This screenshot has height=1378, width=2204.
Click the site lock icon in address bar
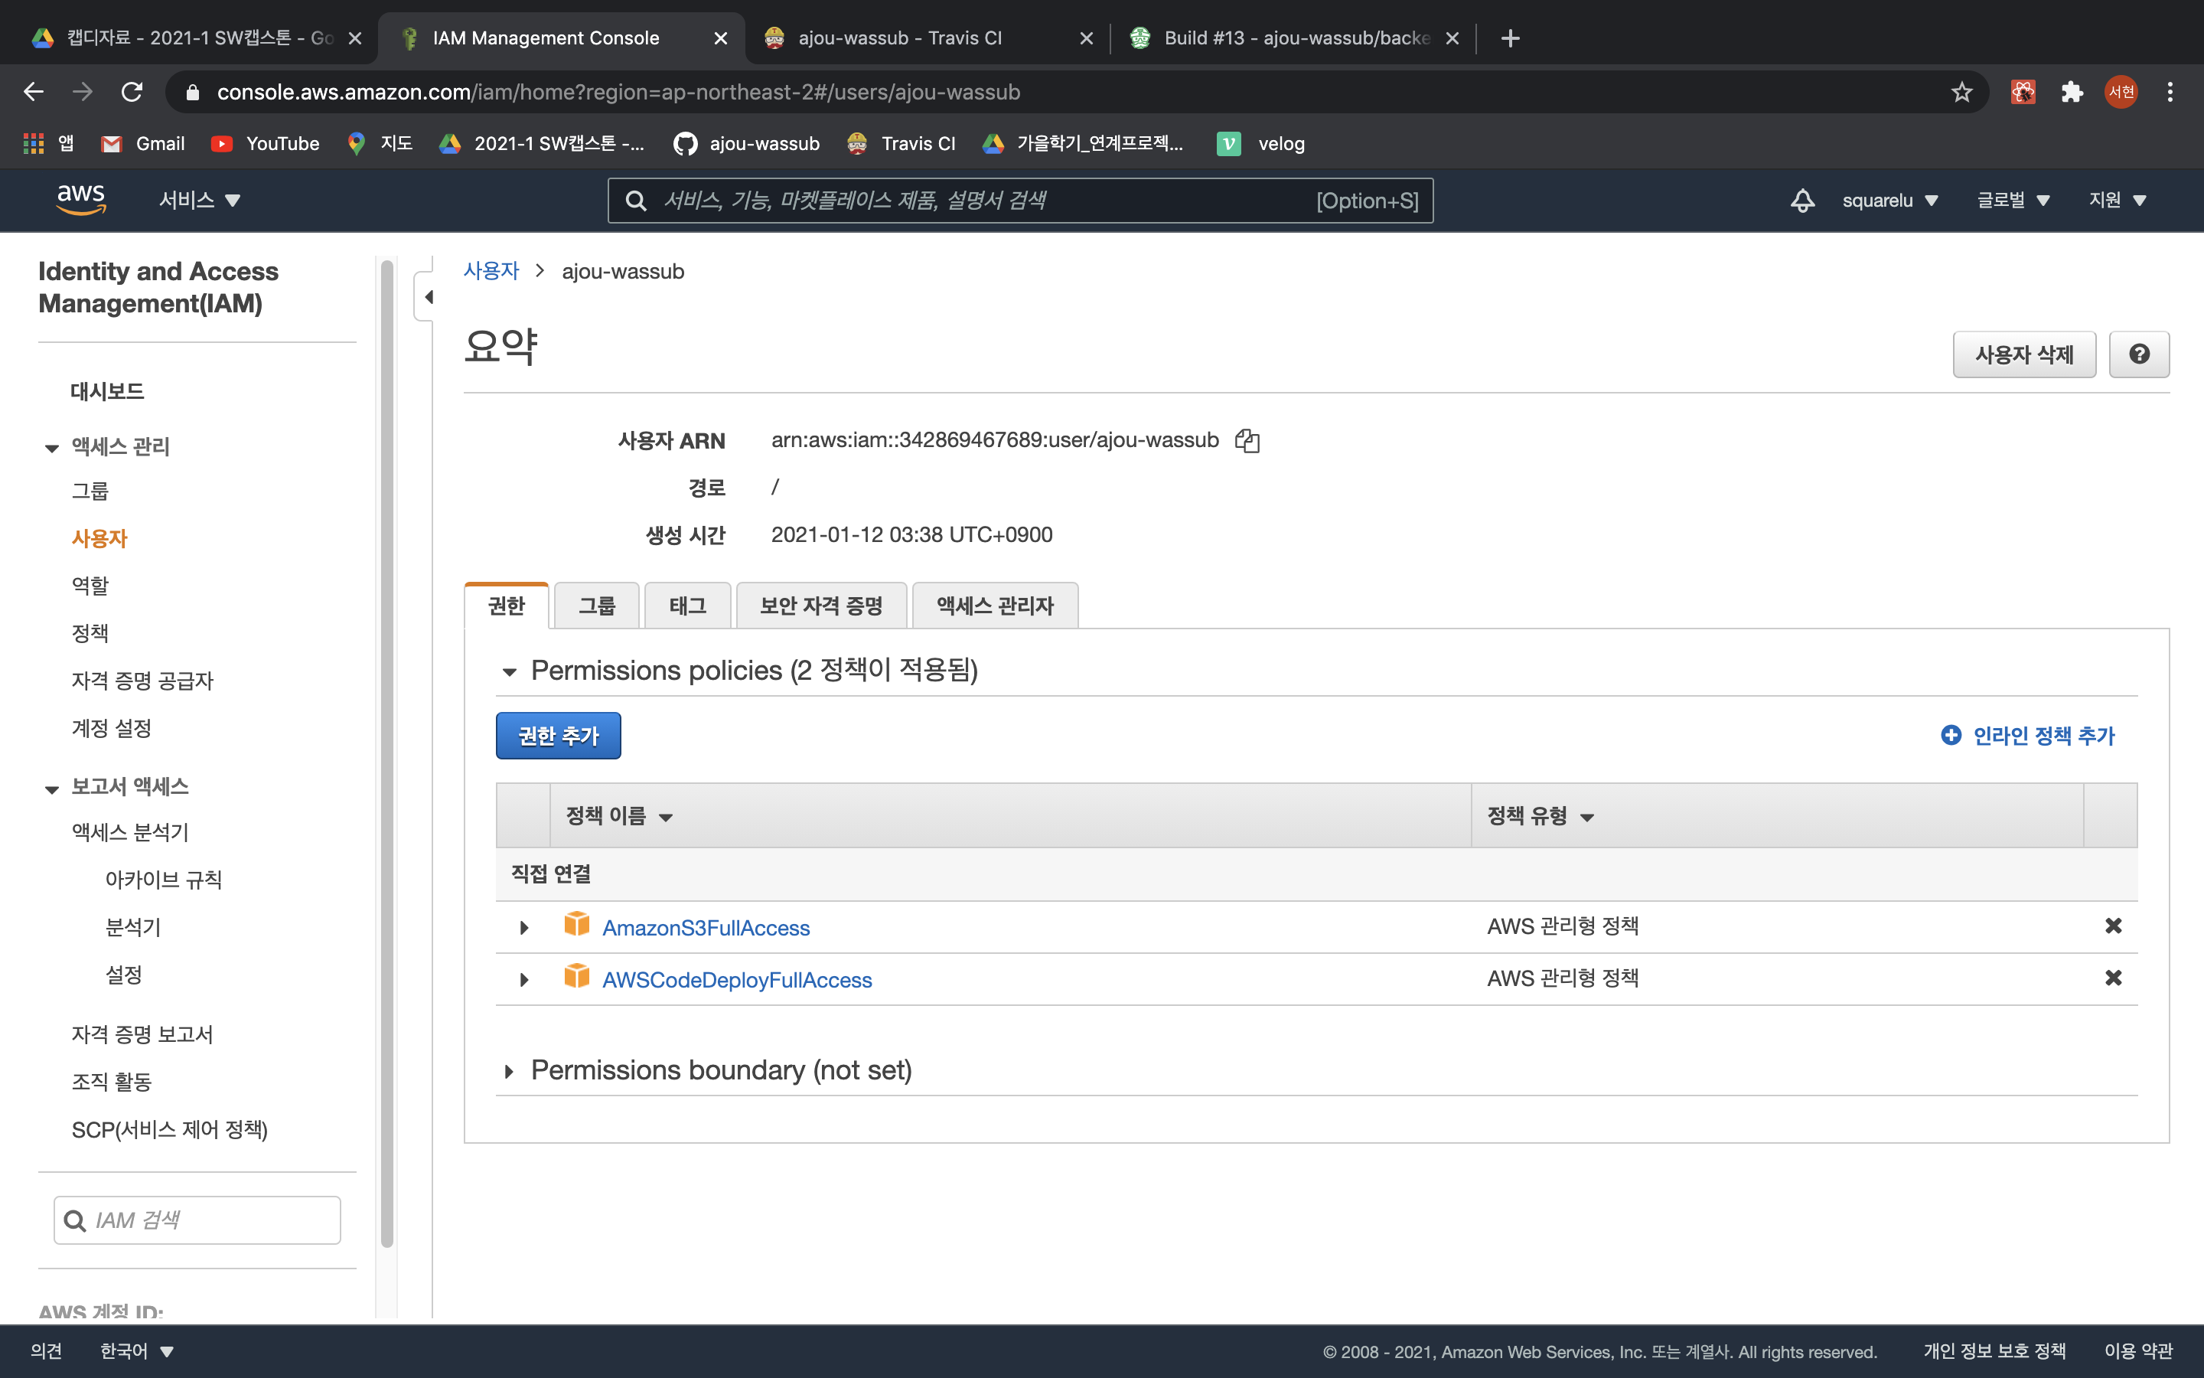[x=192, y=92]
